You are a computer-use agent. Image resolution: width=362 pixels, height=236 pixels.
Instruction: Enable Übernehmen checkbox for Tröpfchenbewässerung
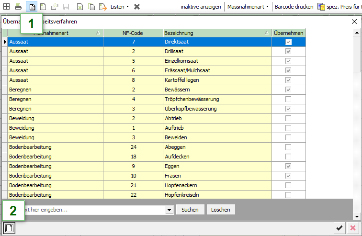coord(288,99)
